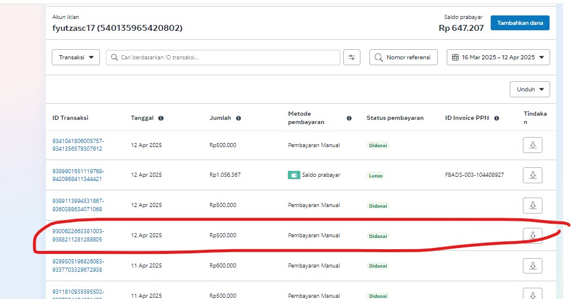Download the Rp1.056.367 Saldo prabayar receipt
The height and width of the screenshot is (299, 571).
click(x=532, y=175)
